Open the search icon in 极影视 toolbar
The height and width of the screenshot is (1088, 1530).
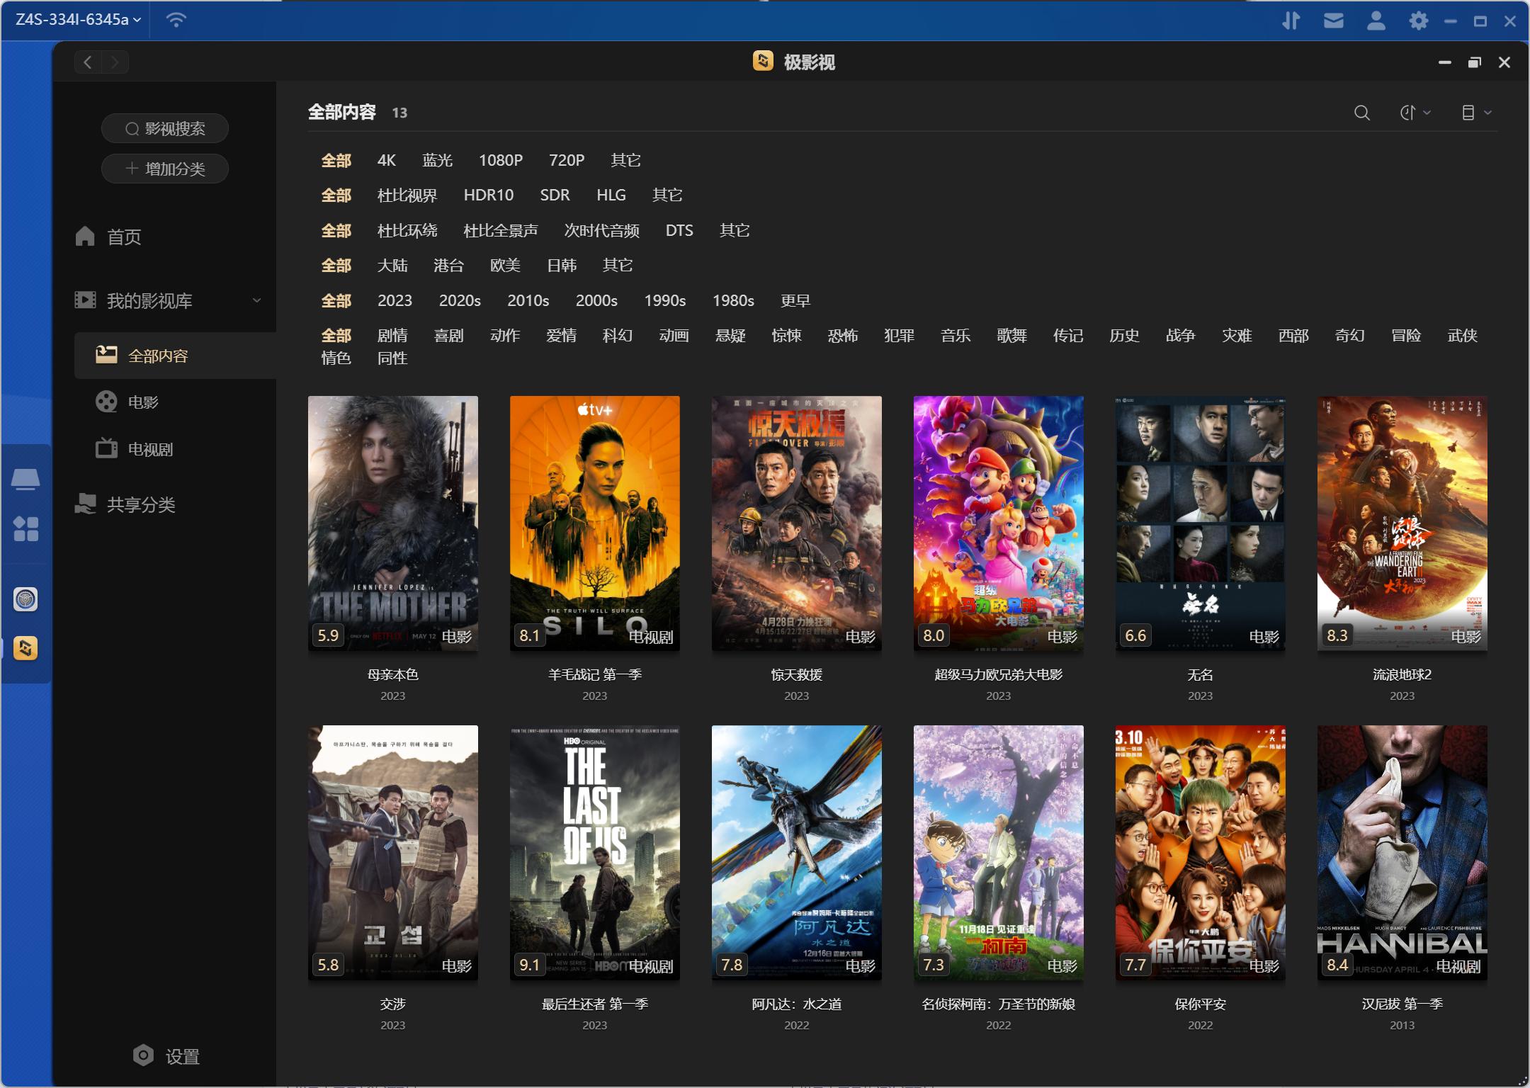(x=1361, y=112)
